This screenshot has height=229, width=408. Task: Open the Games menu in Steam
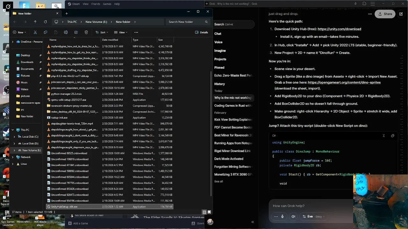107,4
